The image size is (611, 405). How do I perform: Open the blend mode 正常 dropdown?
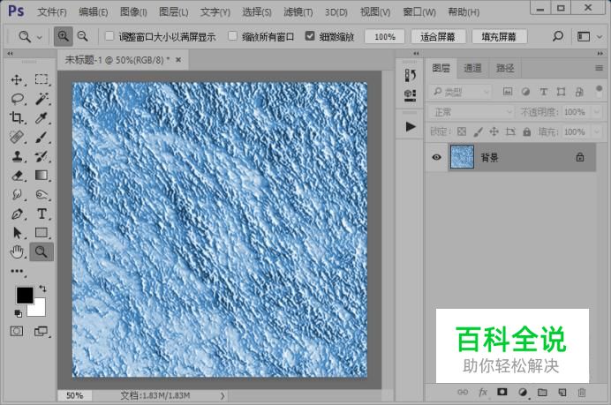coord(471,112)
